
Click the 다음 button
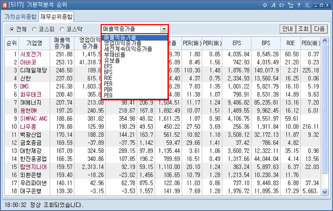[320, 29]
